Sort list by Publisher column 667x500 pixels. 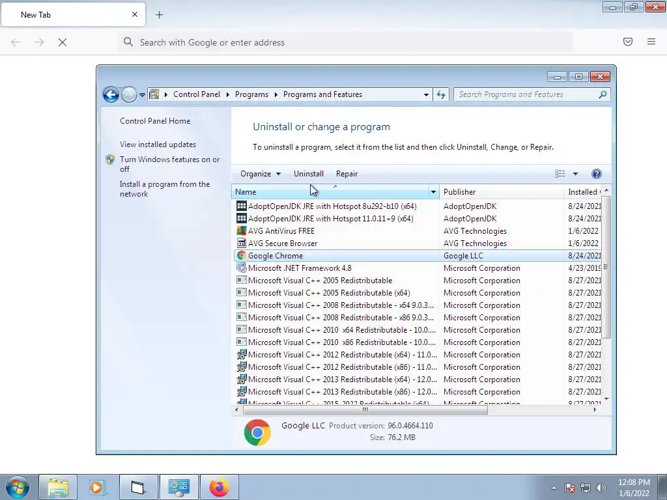(502, 192)
